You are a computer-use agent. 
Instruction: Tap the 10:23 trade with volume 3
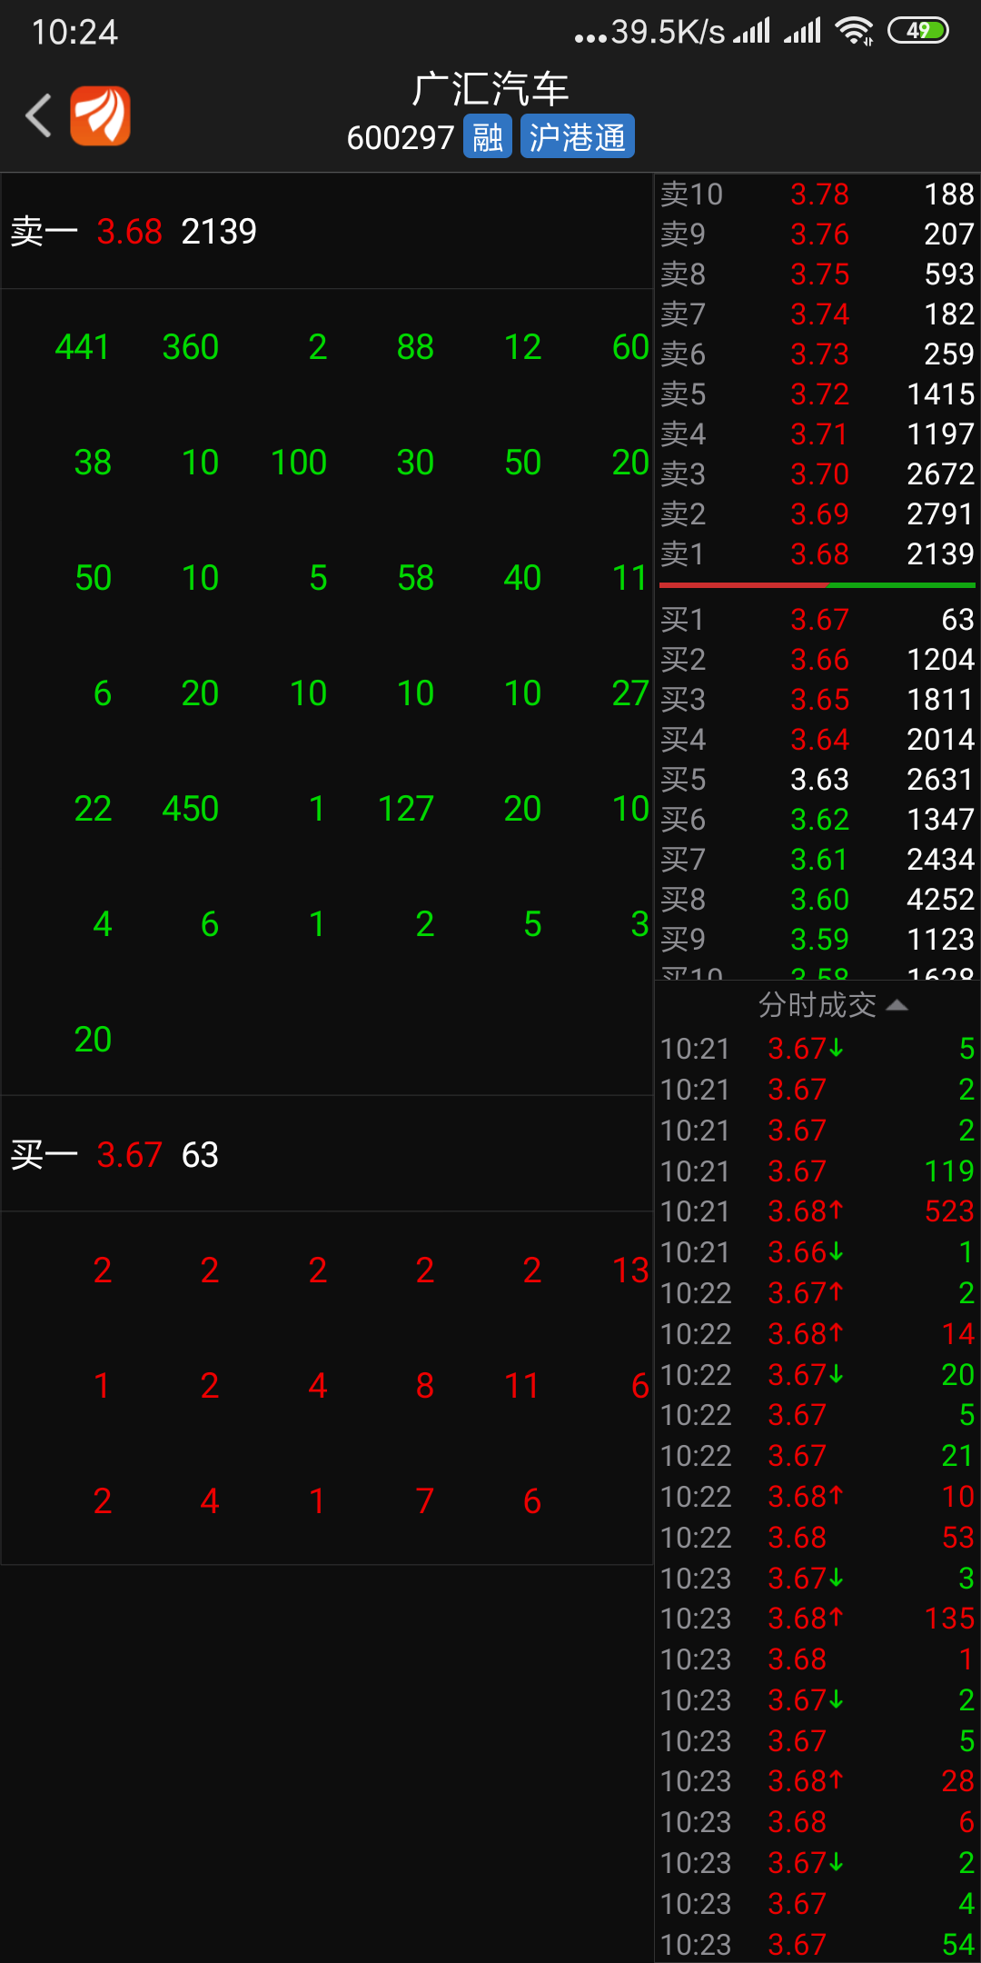pos(817,1579)
